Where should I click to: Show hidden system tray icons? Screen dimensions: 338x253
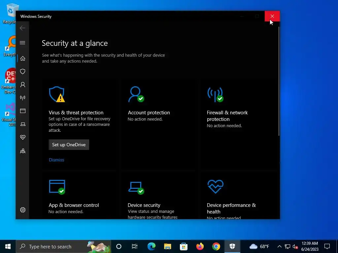point(279,246)
